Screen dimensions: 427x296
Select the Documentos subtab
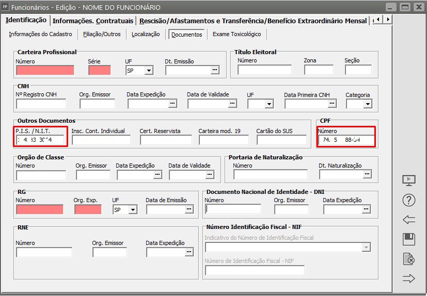(186, 35)
